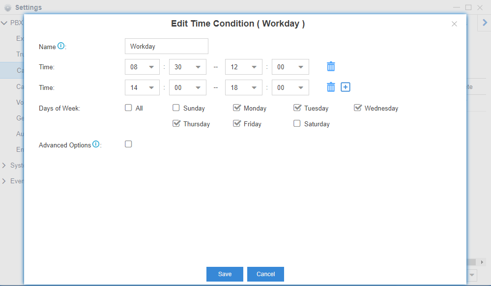Enable the Advanced Options checkbox
The width and height of the screenshot is (491, 286).
(x=128, y=144)
